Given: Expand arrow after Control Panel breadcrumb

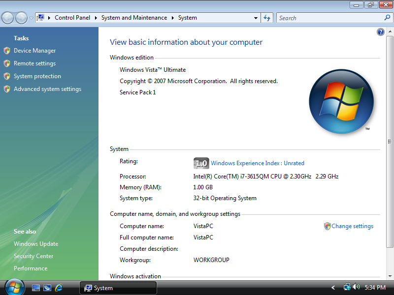Looking at the screenshot, I should [x=96, y=18].
